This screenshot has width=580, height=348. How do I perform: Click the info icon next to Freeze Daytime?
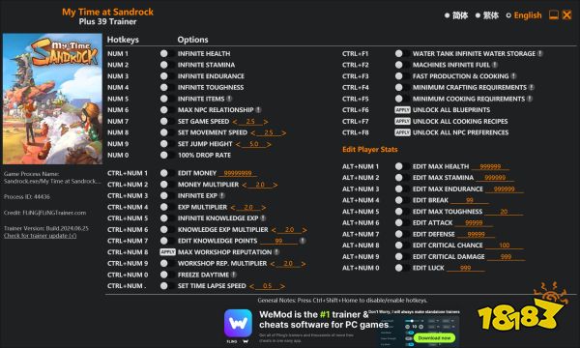click(234, 275)
